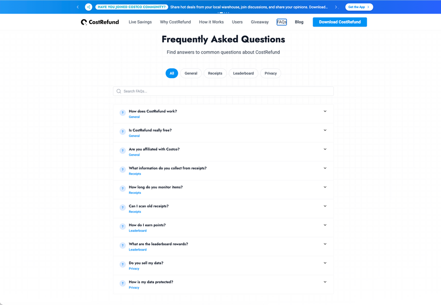Expand 'Is CostRefund really free?' question

[325, 130]
